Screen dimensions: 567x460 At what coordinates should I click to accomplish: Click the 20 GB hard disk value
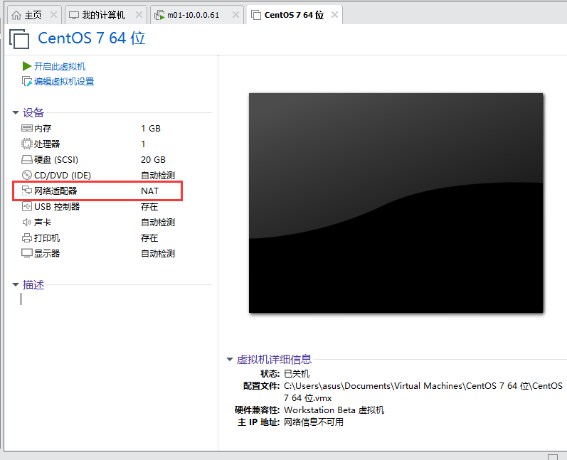[154, 160]
